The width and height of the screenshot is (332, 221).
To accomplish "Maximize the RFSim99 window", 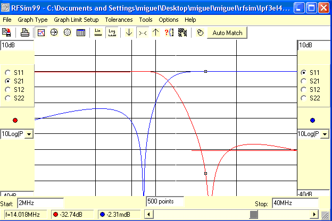I will [311, 8].
